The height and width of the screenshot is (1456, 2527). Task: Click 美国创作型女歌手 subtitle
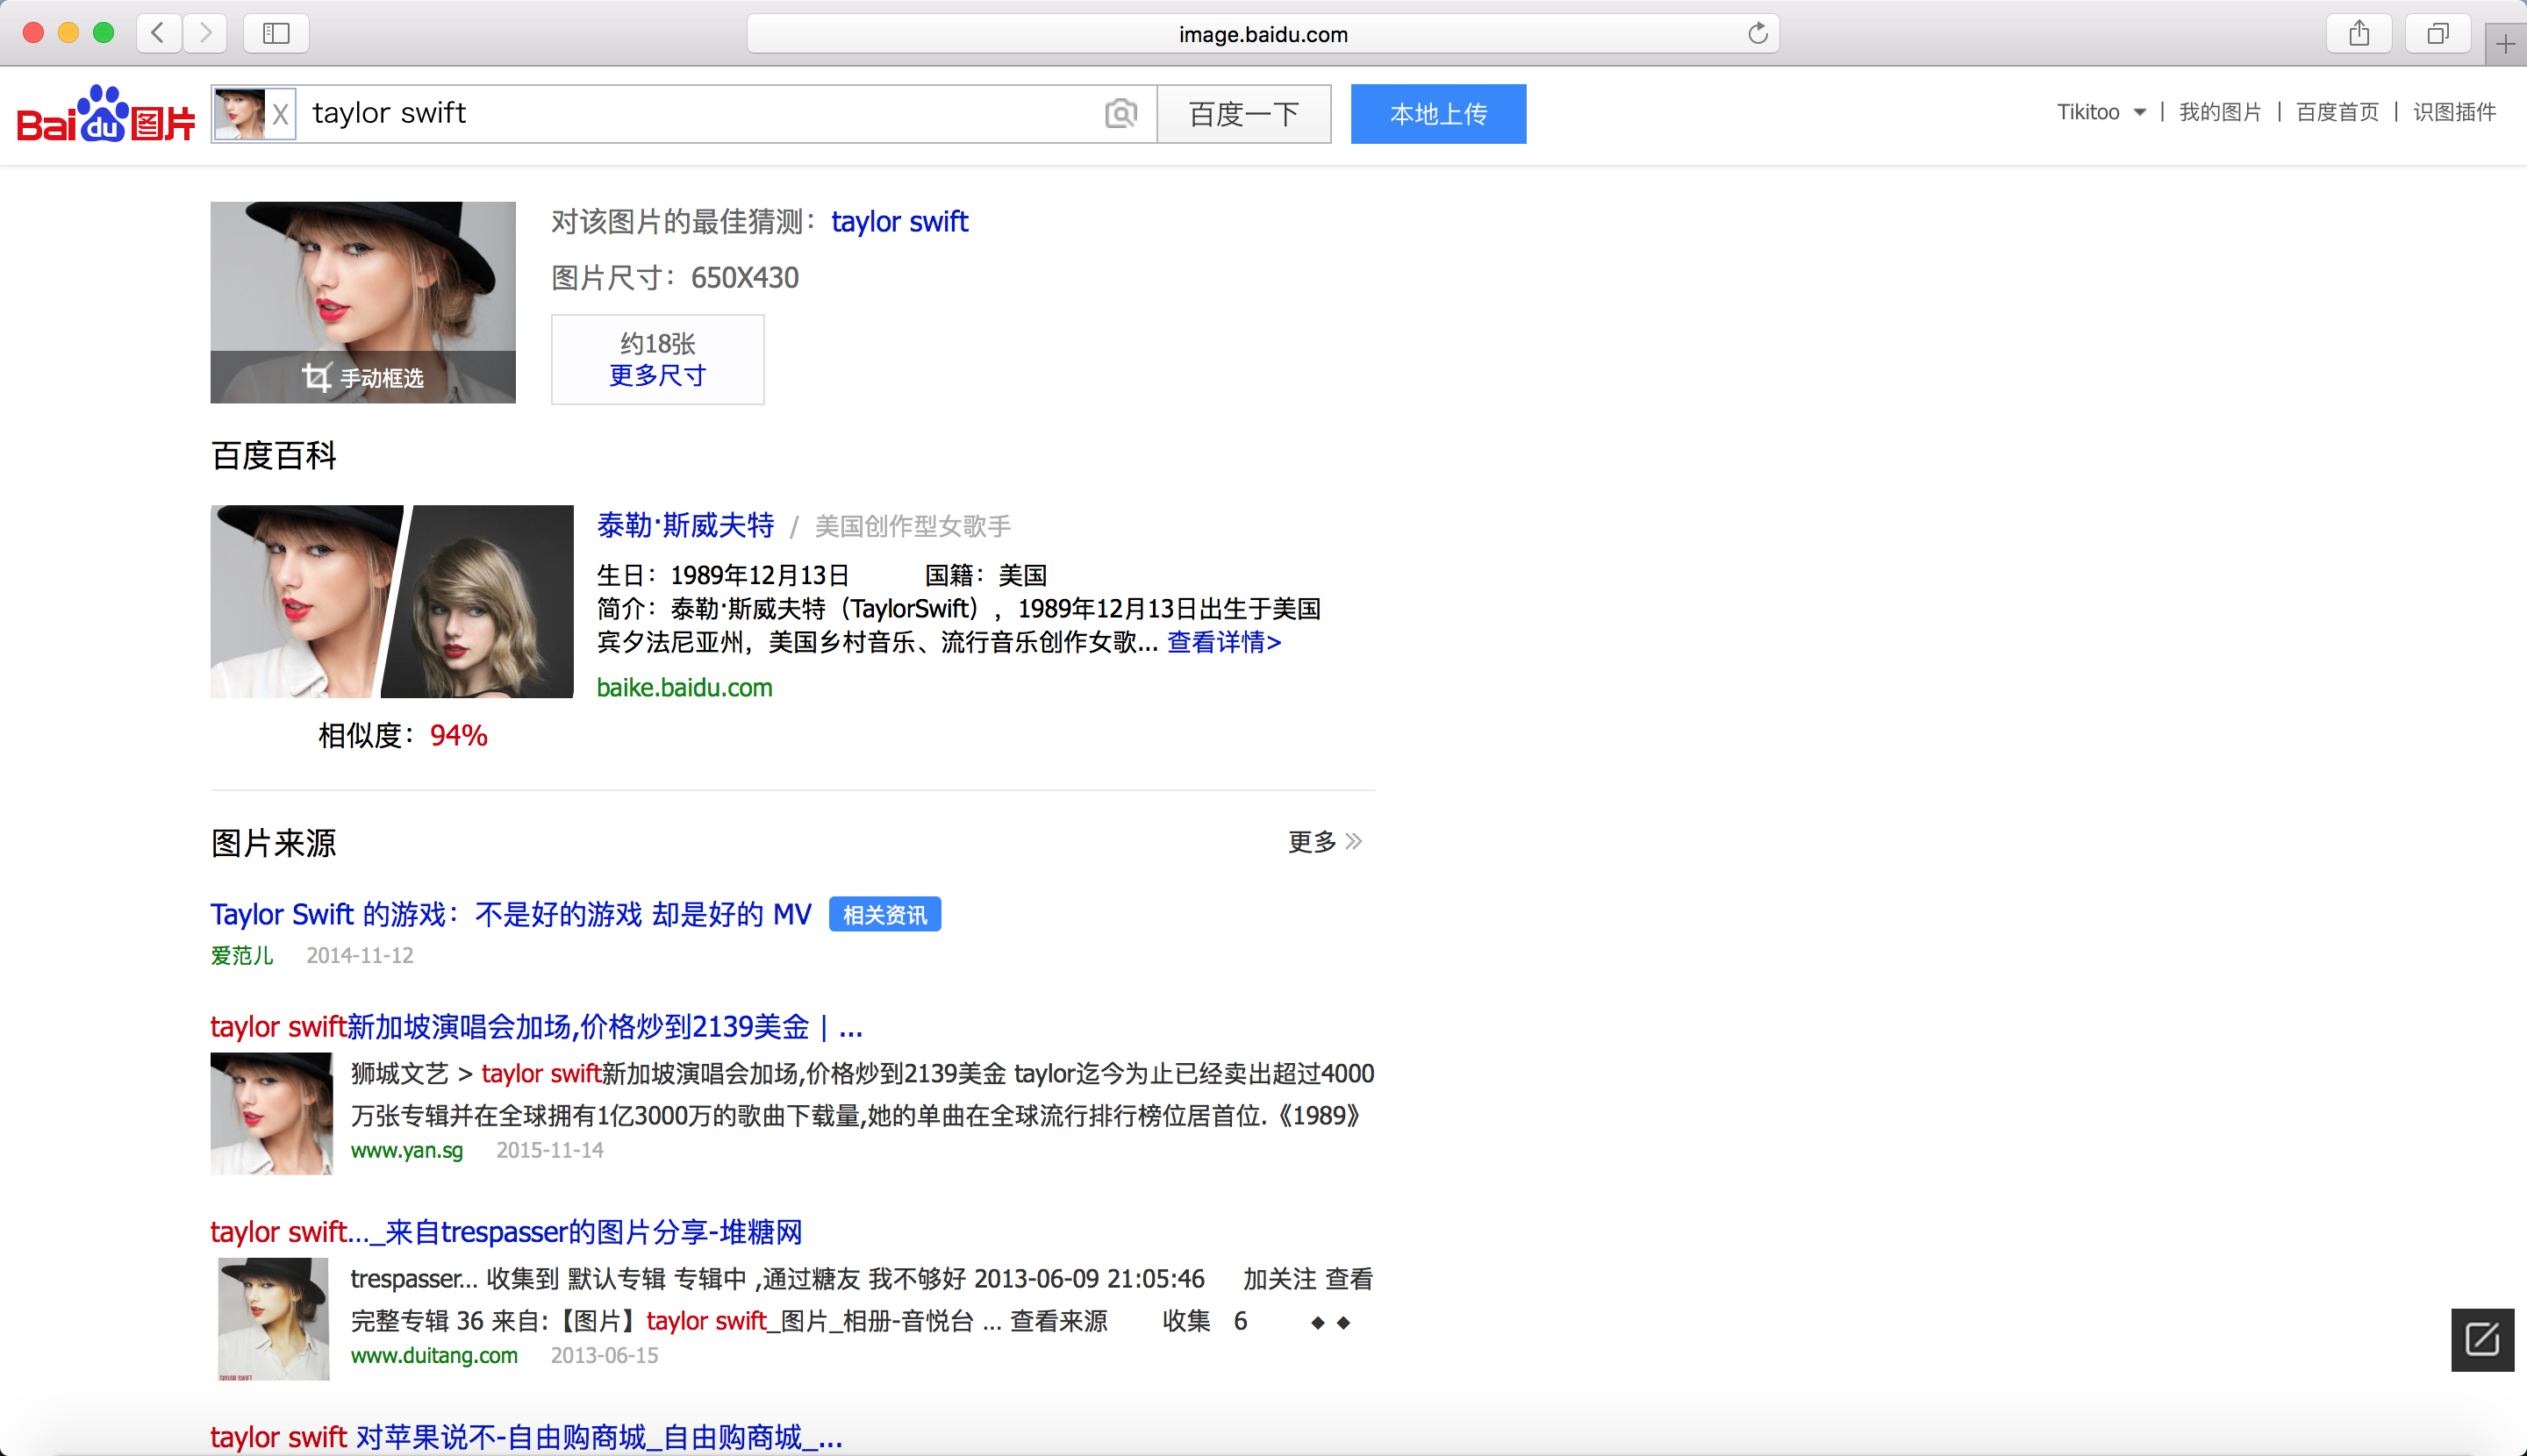(x=913, y=526)
